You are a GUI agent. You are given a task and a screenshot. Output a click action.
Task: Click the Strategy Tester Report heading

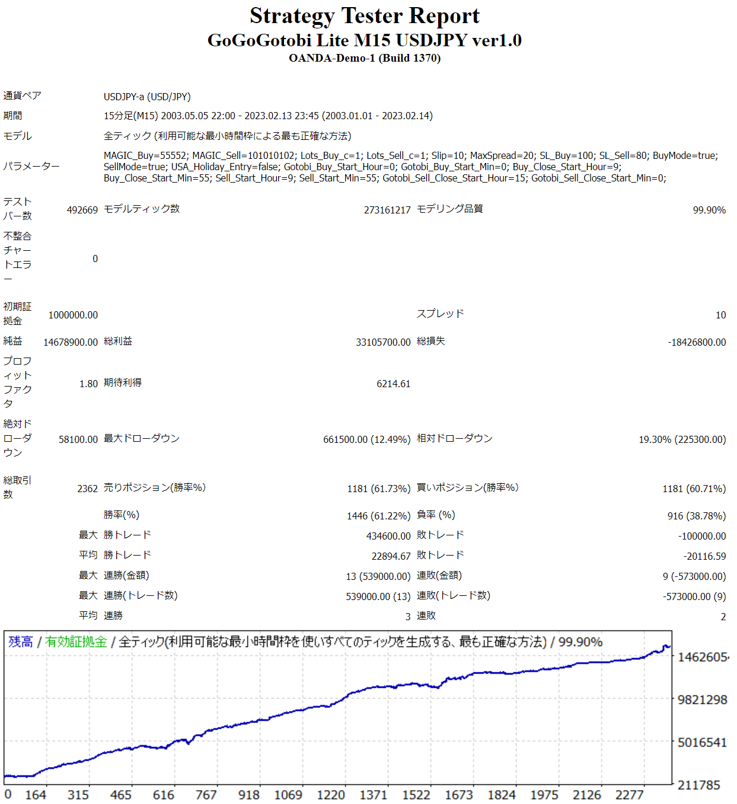click(x=365, y=16)
